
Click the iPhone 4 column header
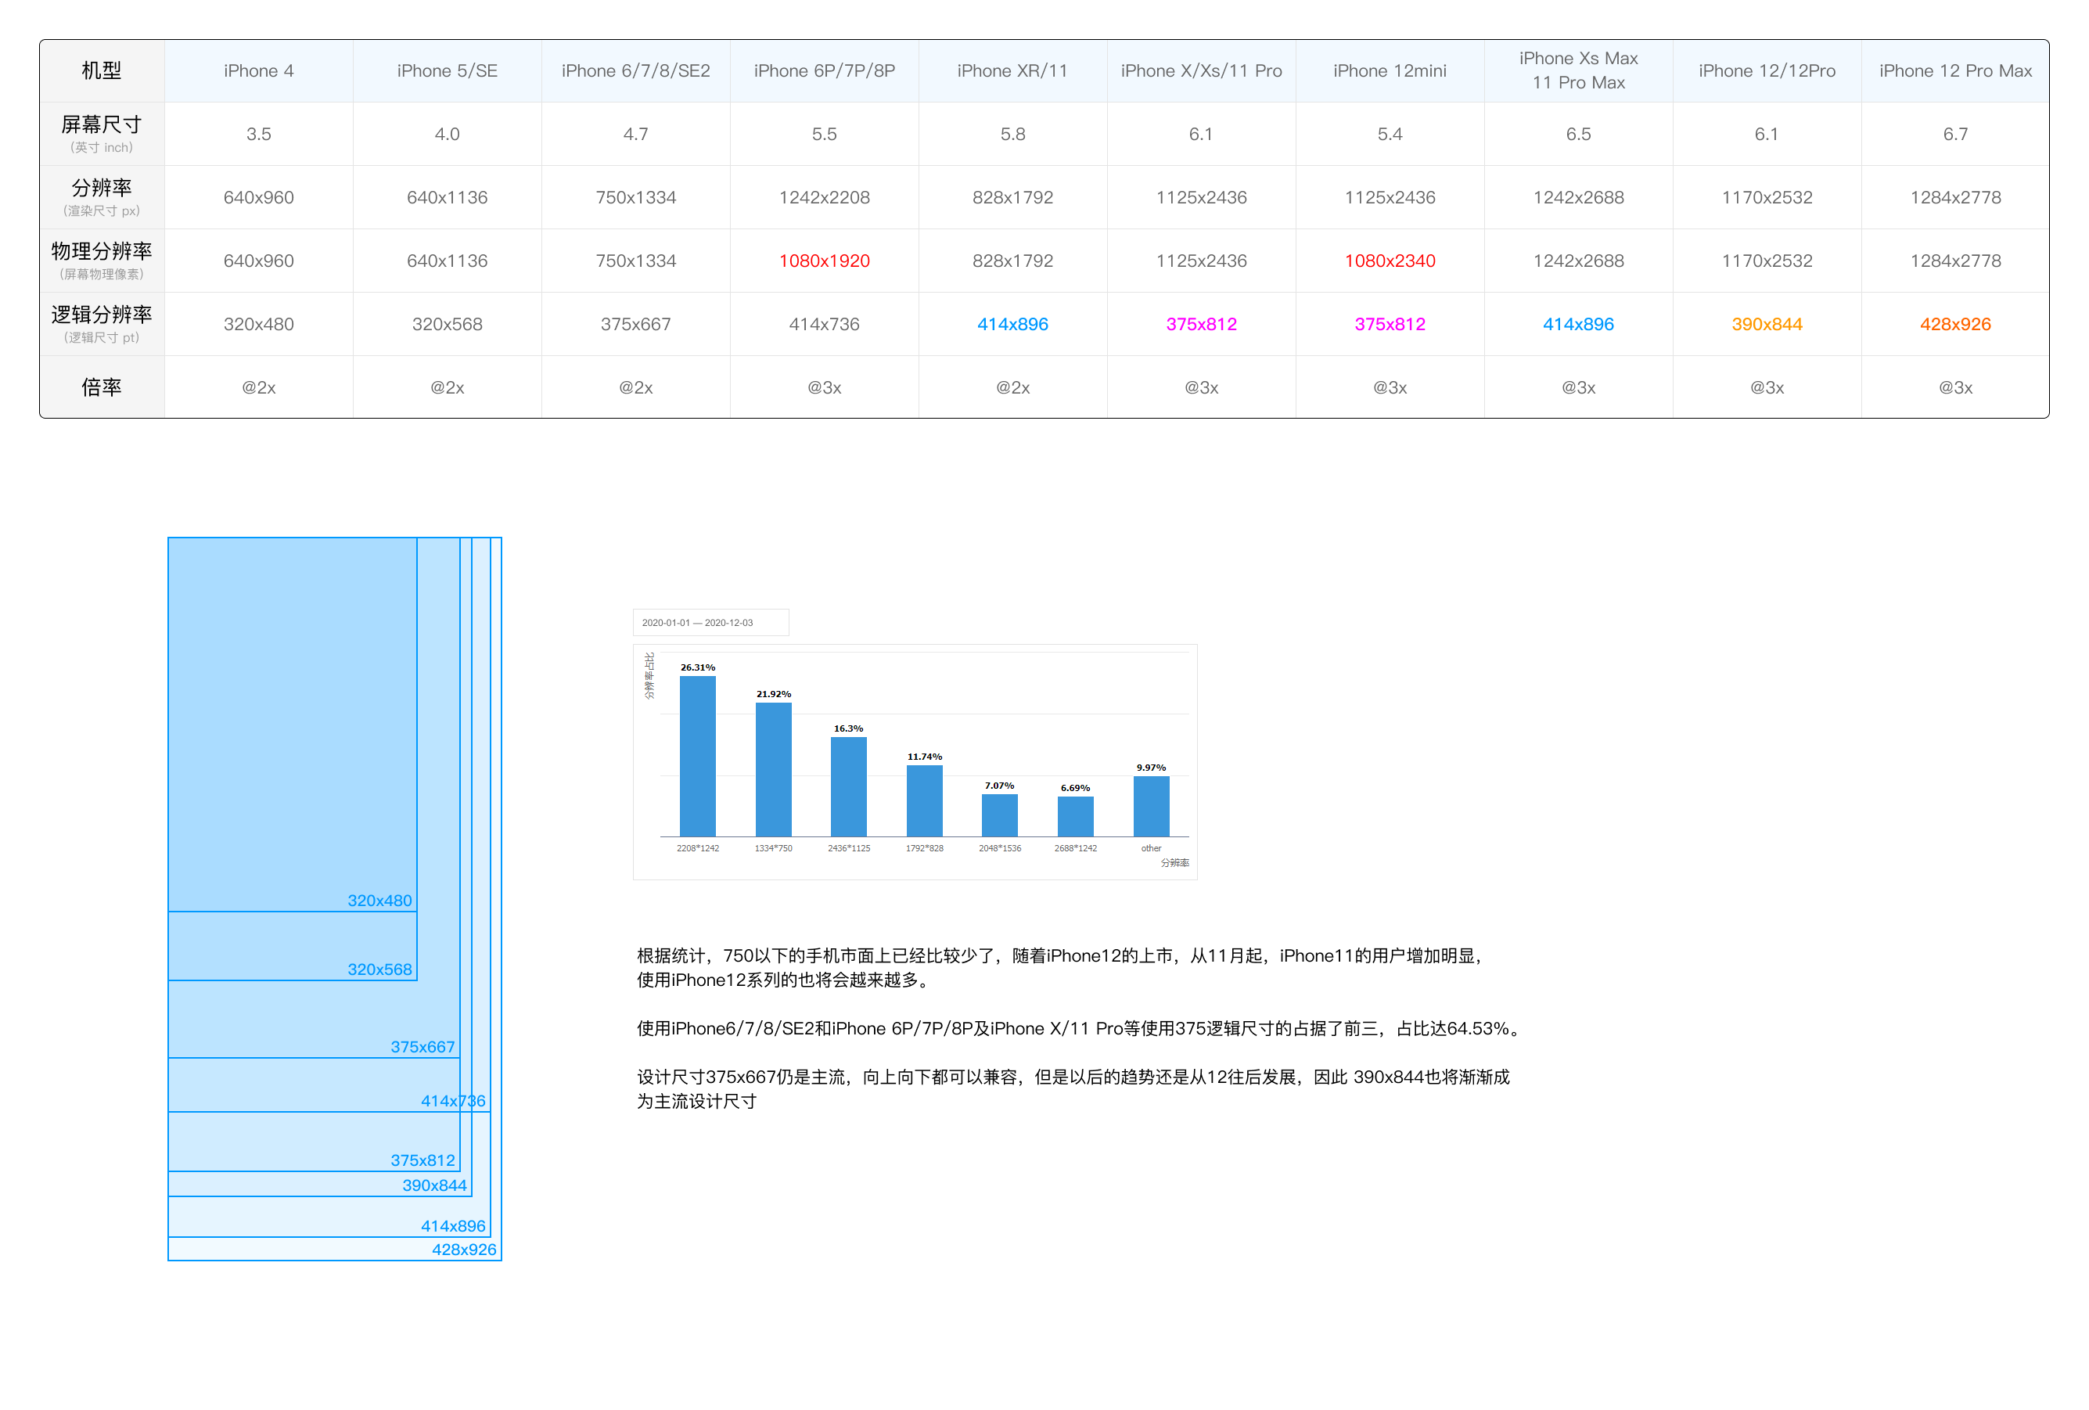pyautogui.click(x=259, y=71)
